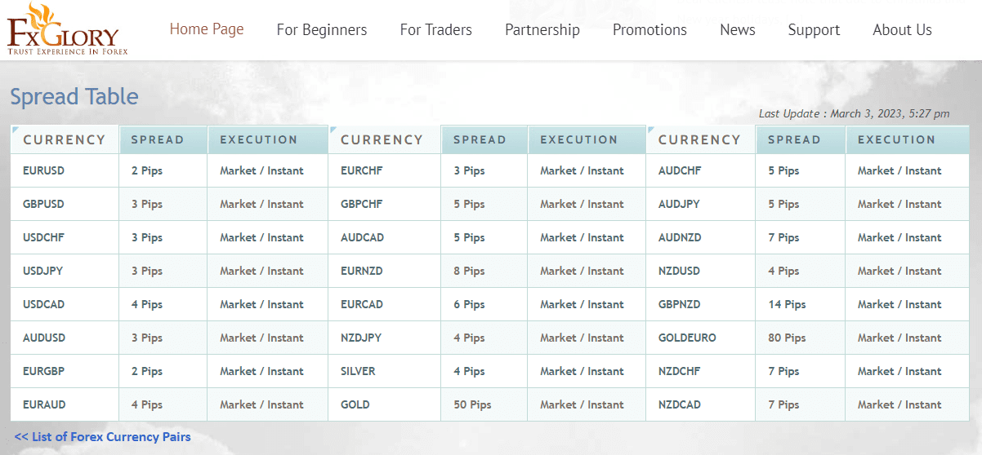982x455 pixels.
Task: Open the About Us menu
Action: coord(902,30)
